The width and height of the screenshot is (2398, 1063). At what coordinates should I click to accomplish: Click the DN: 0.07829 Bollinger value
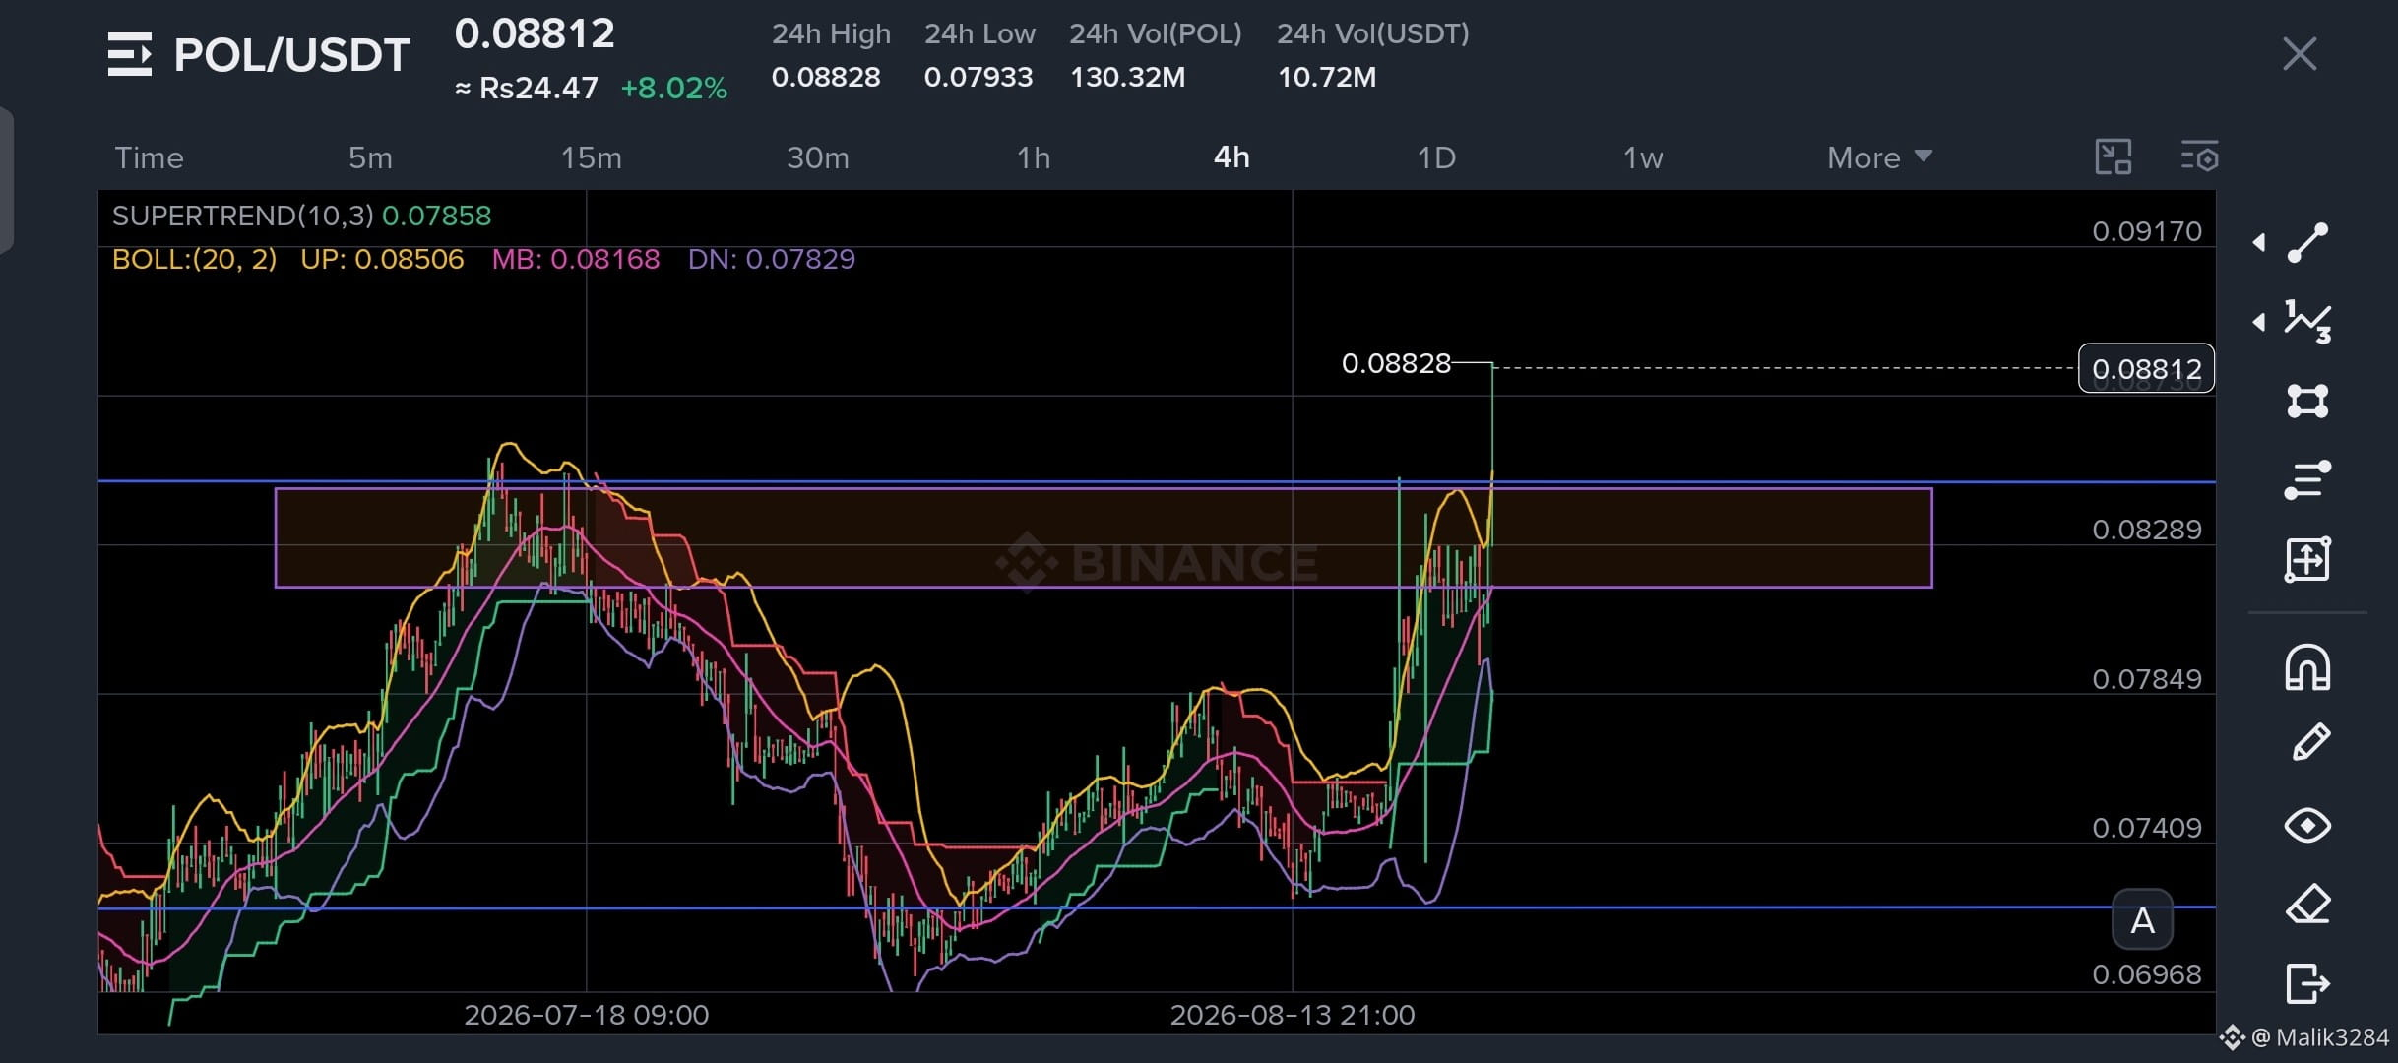click(772, 259)
